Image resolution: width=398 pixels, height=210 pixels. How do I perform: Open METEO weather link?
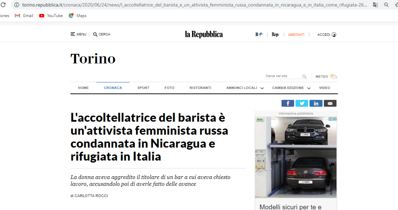(x=321, y=76)
